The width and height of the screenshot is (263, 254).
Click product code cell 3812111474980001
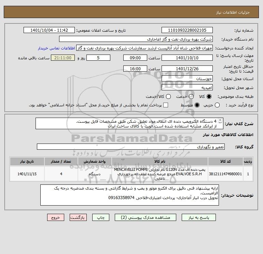225,174
